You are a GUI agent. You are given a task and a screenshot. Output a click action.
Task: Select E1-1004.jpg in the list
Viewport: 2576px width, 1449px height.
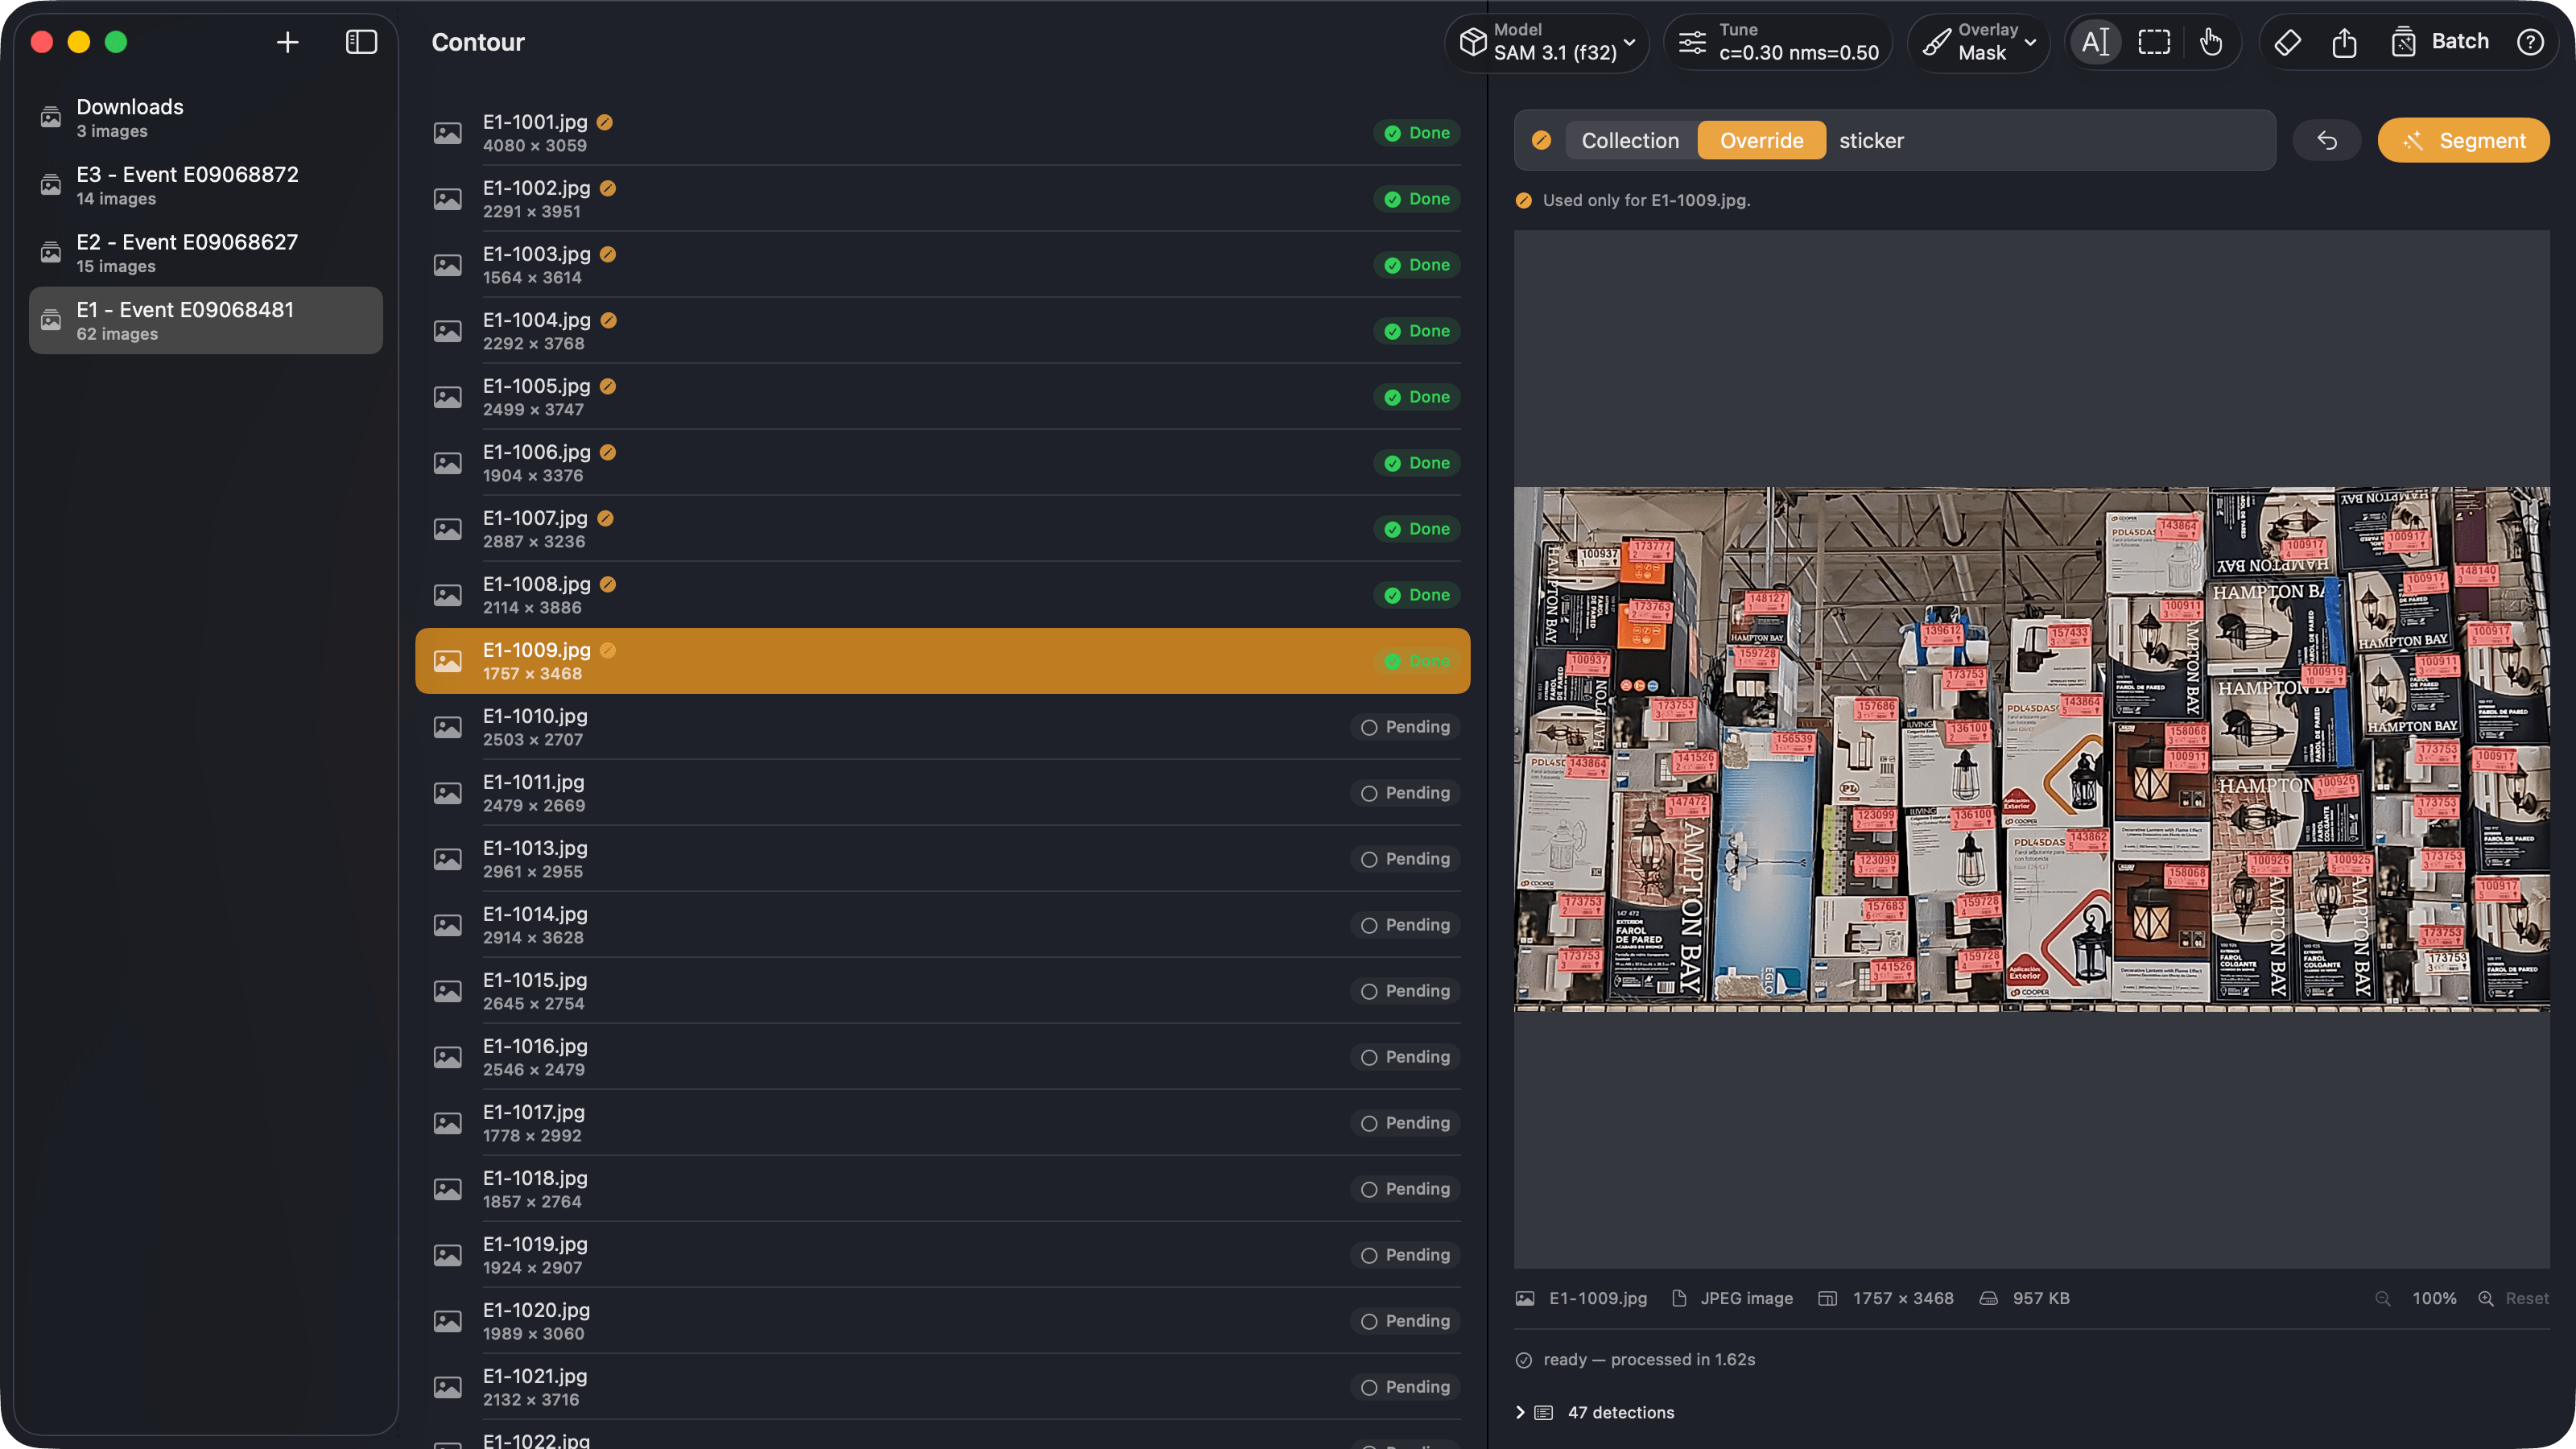[942, 331]
